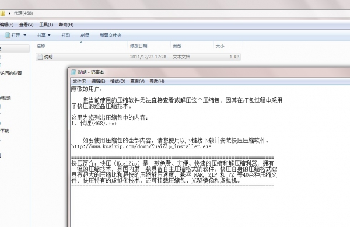Open Notepad's 编辑(E) menu

point(98,81)
